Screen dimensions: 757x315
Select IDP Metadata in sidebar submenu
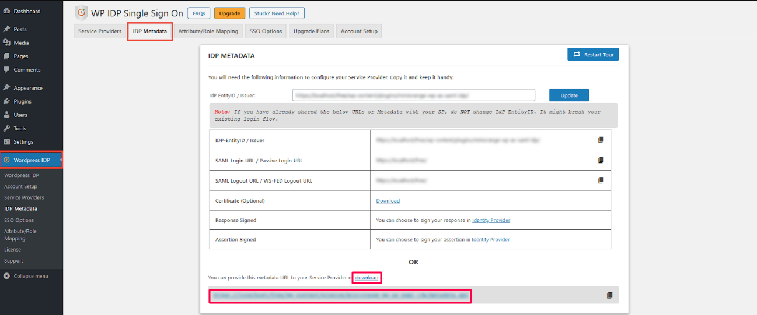point(20,208)
